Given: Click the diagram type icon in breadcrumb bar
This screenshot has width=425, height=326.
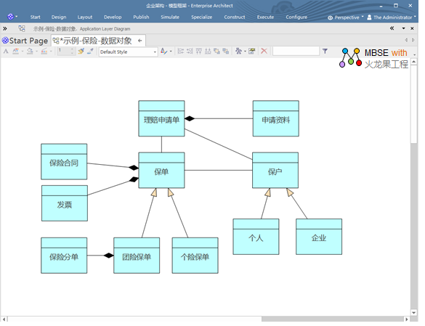Looking at the screenshot, I should click(x=22, y=28).
